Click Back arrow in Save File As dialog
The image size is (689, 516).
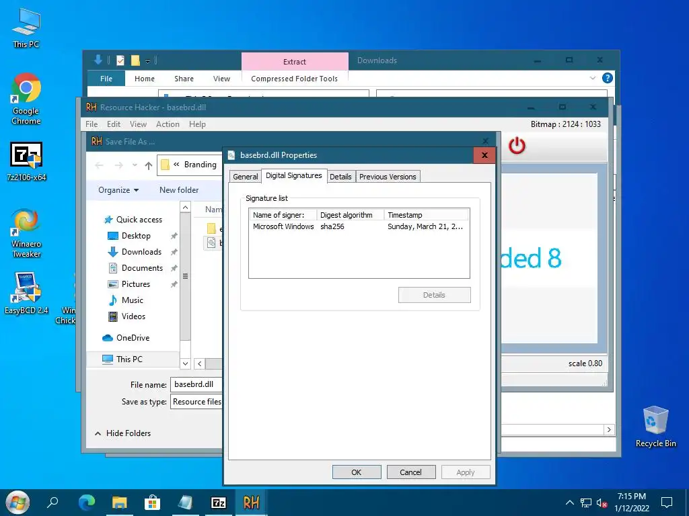pos(100,165)
